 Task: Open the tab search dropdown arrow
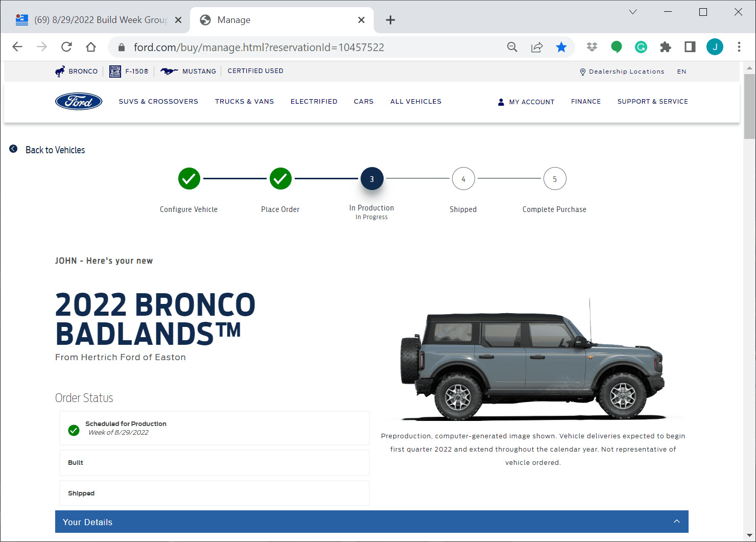tap(633, 12)
